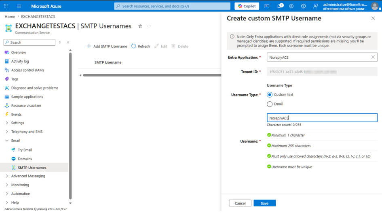Expand Telephony and SMS section
This screenshot has height=213, width=382.
tap(7, 132)
